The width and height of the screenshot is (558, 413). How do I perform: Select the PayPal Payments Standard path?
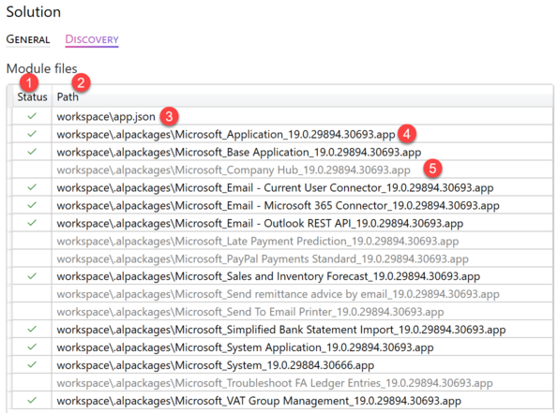263,258
